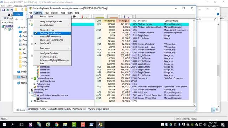Collapse Microsoft.VsHub.Server.HttpHost.exe tree node

point(32,95)
